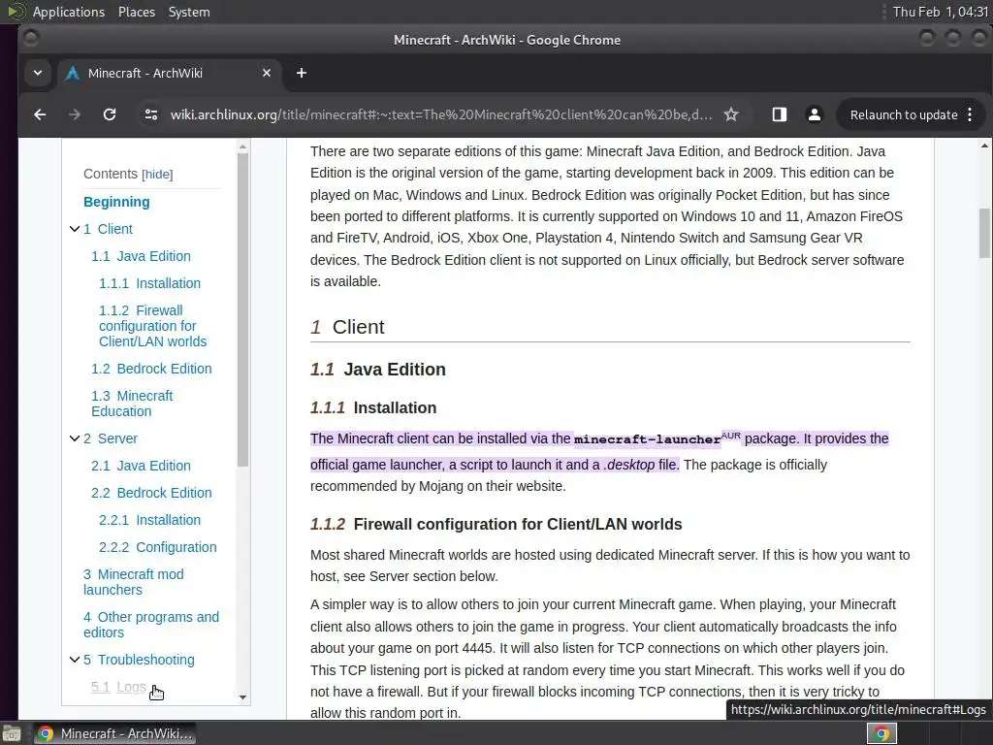Screen dimensions: 993x745
Task: Click the forward navigation arrow
Action: (x=75, y=114)
